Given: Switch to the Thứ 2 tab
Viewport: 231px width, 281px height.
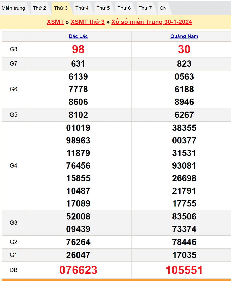Looking at the screenshot, I should pos(39,8).
